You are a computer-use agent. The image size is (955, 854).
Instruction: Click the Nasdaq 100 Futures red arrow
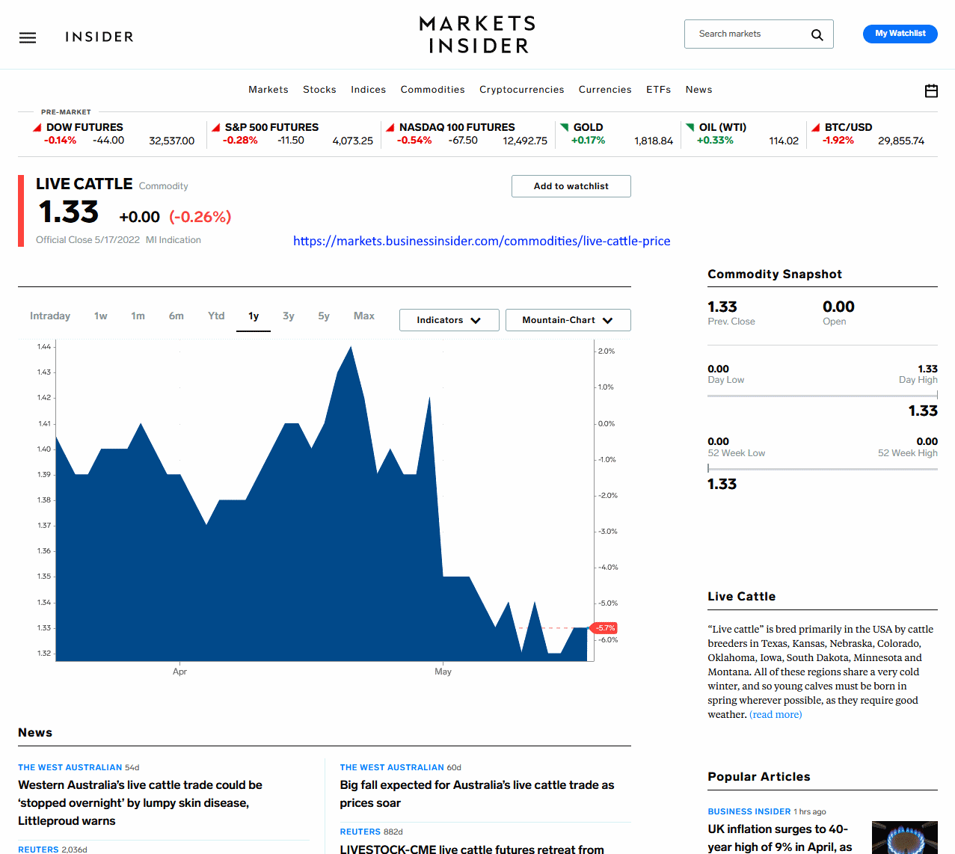(390, 128)
